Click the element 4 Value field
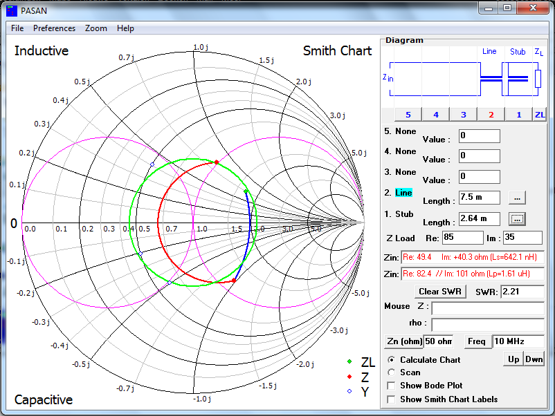Viewport: 555px width, 416px height. 480,156
